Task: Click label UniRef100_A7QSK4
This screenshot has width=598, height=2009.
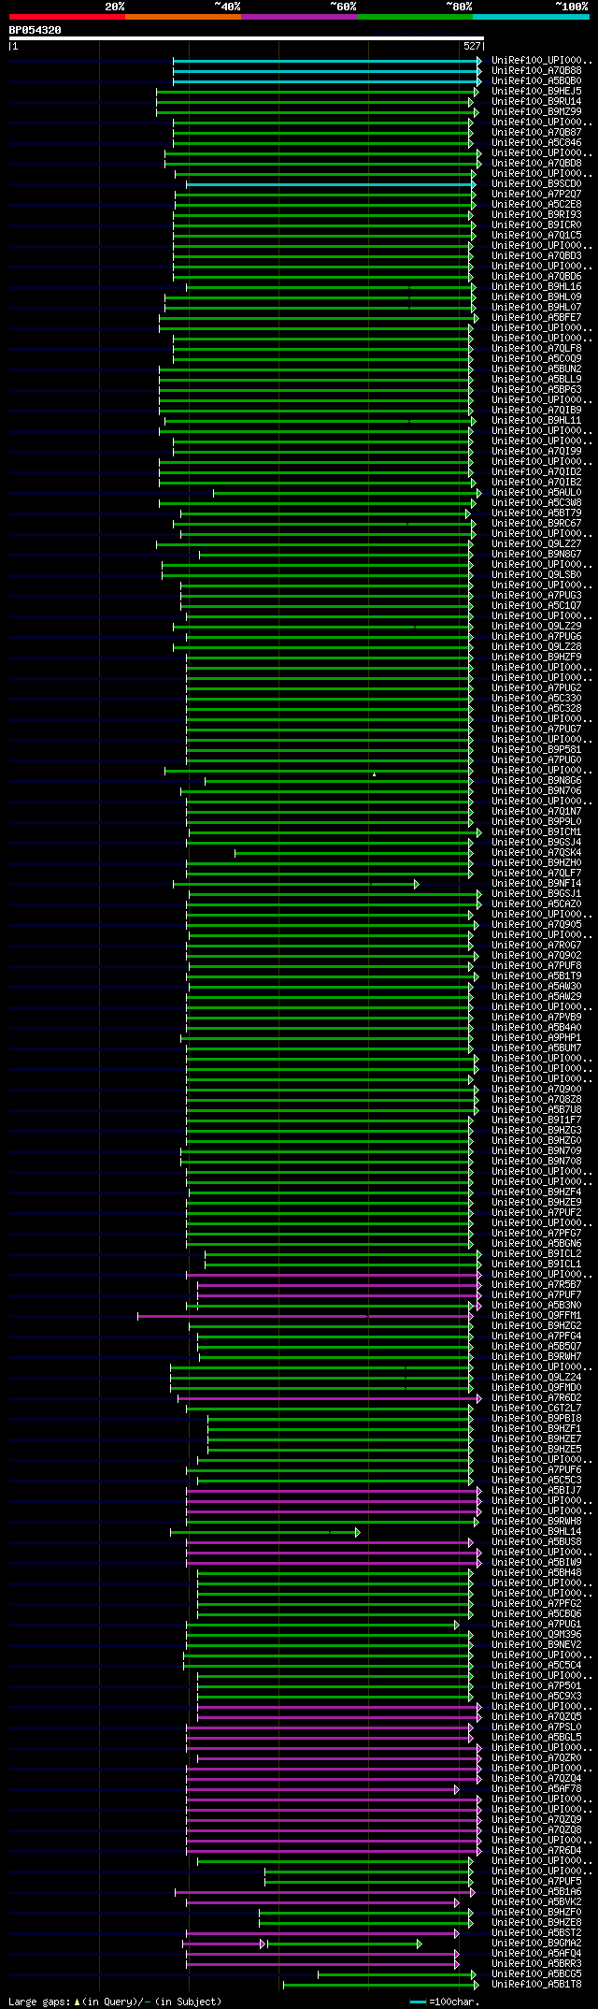Action: click(x=536, y=852)
